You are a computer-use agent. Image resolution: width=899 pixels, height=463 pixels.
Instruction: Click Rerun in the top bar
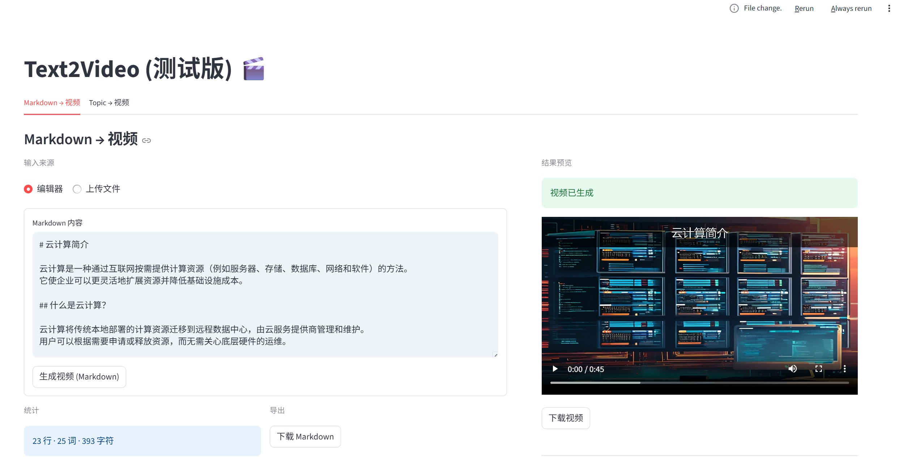pos(804,8)
